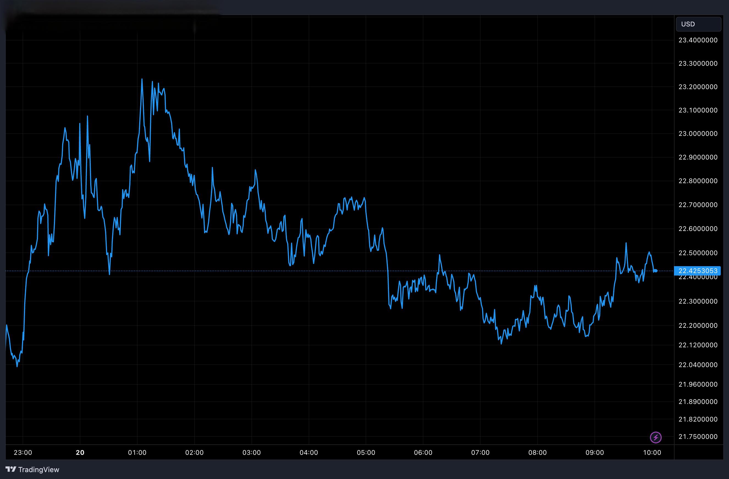Select the bold 20 date axis label
The image size is (729, 479).
pyautogui.click(x=80, y=452)
